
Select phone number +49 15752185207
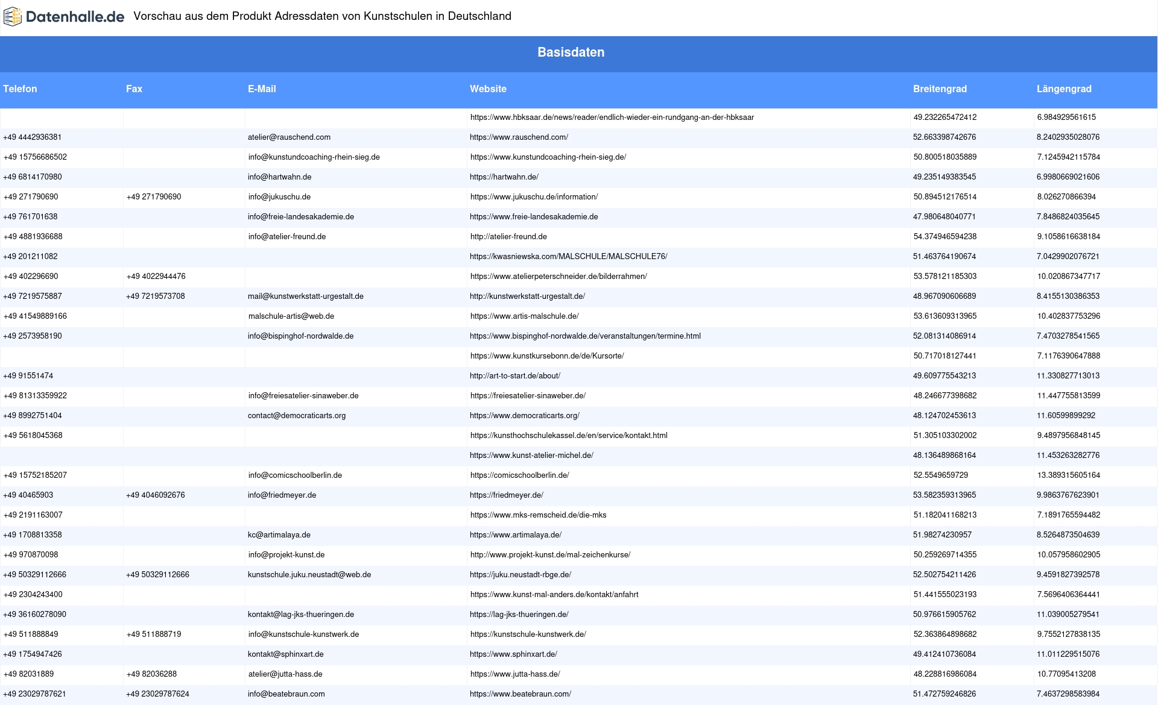pyautogui.click(x=35, y=475)
